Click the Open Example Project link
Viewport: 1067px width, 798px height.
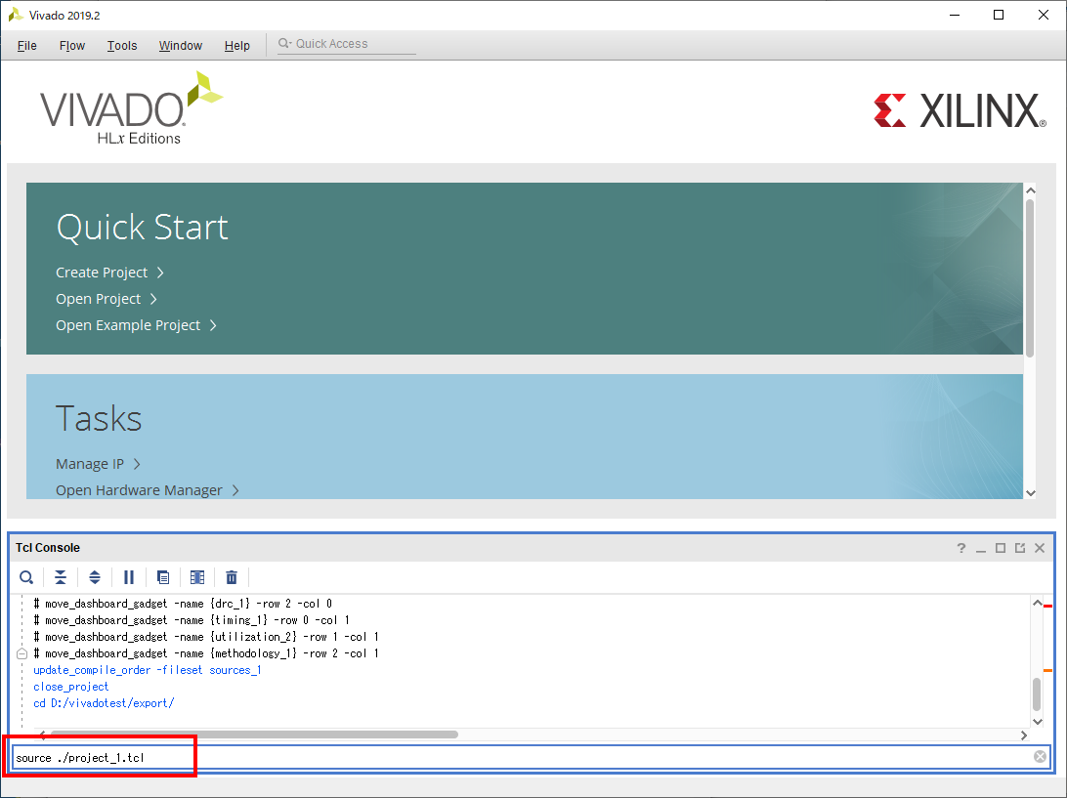[x=136, y=325]
